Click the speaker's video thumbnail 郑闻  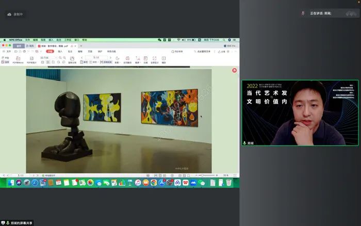[x=300, y=112]
